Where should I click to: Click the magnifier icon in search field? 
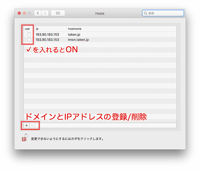[x=145, y=13]
